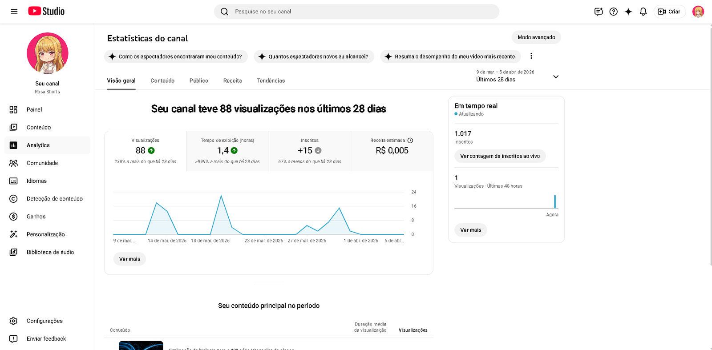Screen dimensions: 712x350
Task: Open the notifications bell
Action: [643, 12]
